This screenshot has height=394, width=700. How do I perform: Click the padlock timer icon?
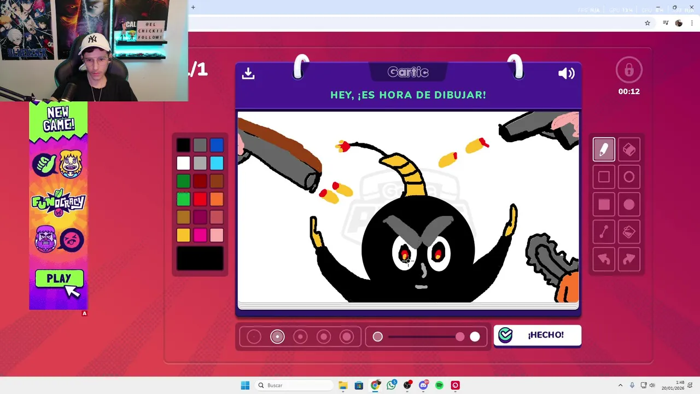[629, 70]
